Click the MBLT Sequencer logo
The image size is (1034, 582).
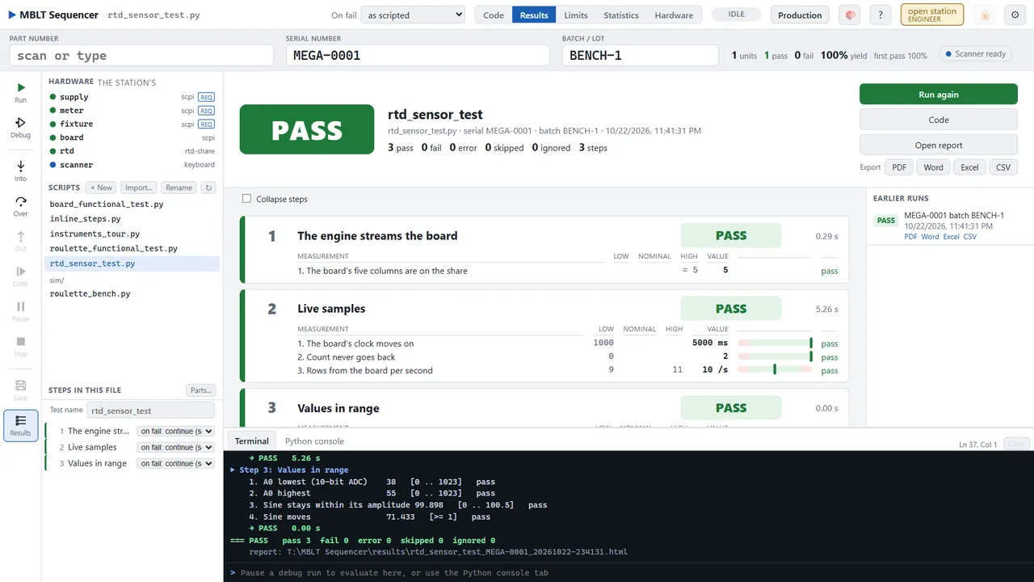click(x=53, y=15)
